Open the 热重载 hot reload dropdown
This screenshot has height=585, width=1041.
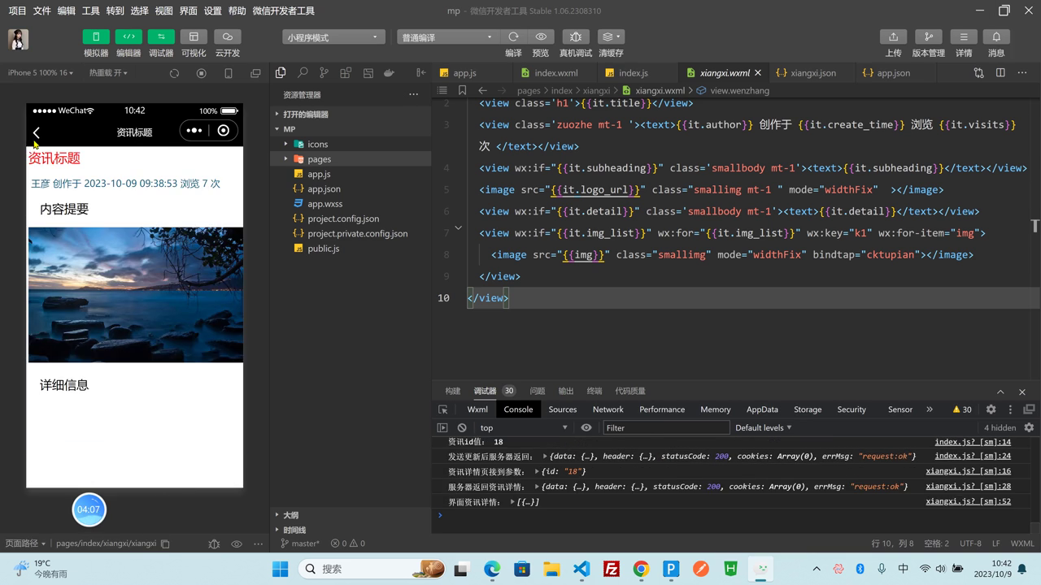click(108, 73)
